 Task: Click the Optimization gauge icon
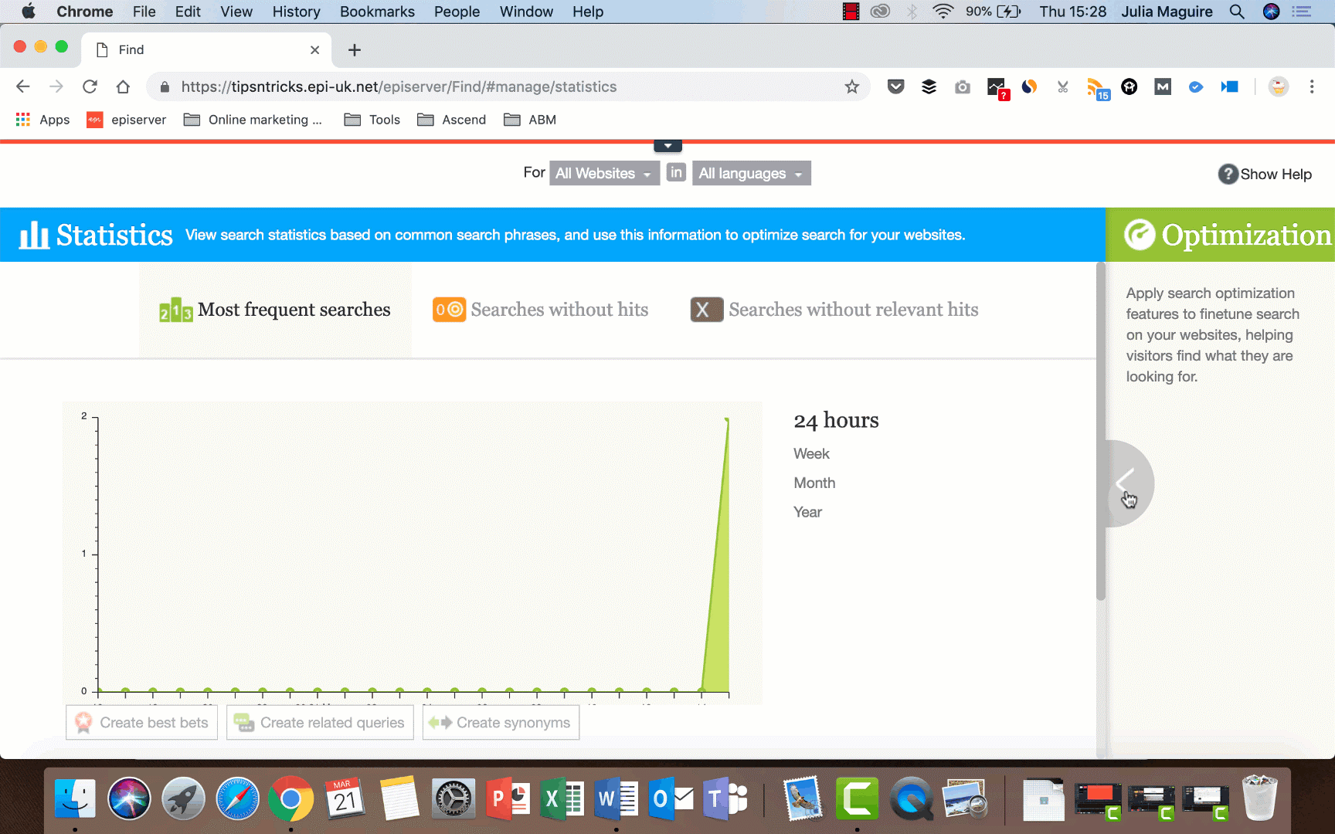(x=1140, y=235)
